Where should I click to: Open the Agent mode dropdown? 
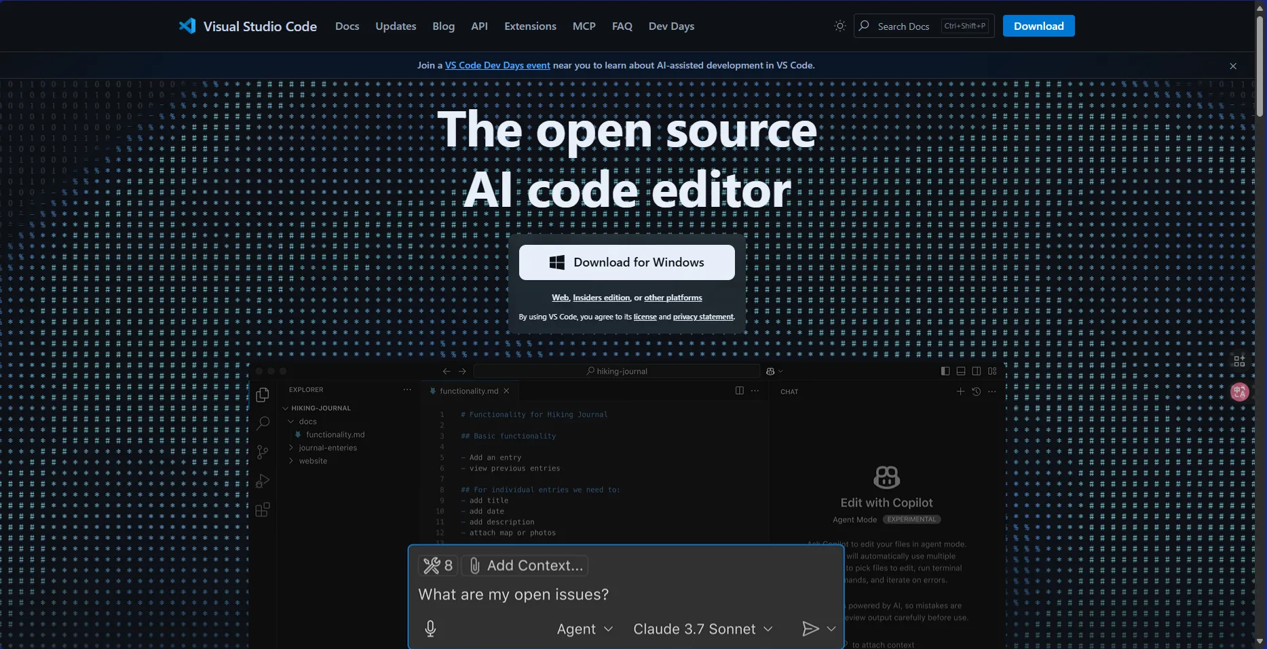[x=584, y=629]
